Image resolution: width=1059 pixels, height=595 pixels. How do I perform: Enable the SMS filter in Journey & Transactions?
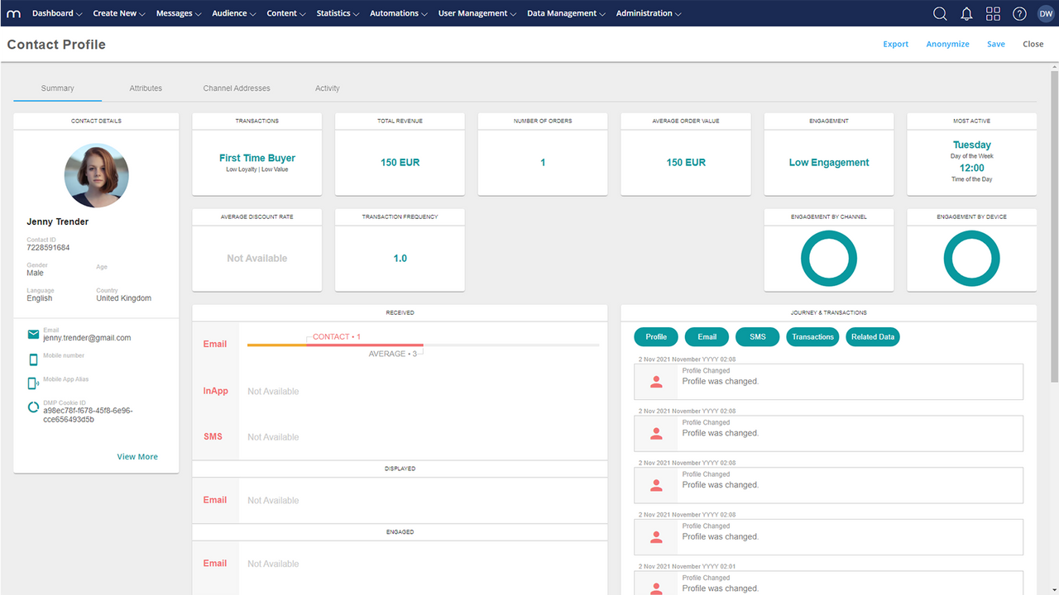click(x=757, y=336)
